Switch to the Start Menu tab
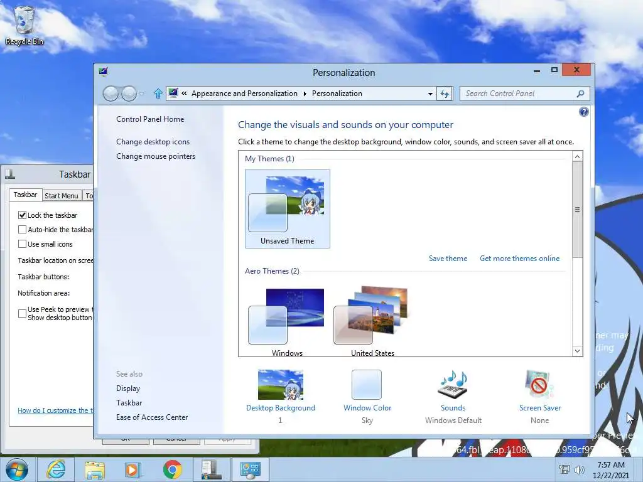 click(61, 196)
